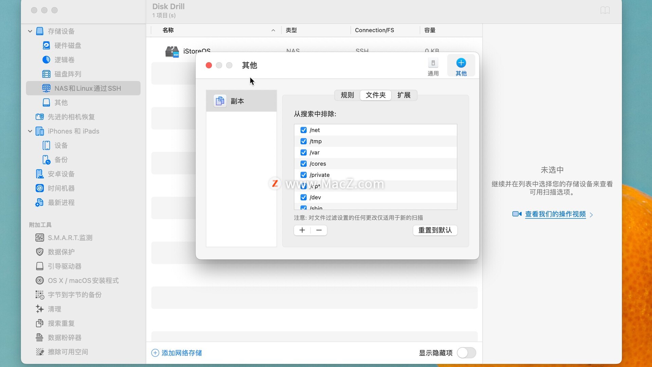Screen dimensions: 652x367
Task: Uncheck the /net folder exclusion
Action: tap(304, 130)
